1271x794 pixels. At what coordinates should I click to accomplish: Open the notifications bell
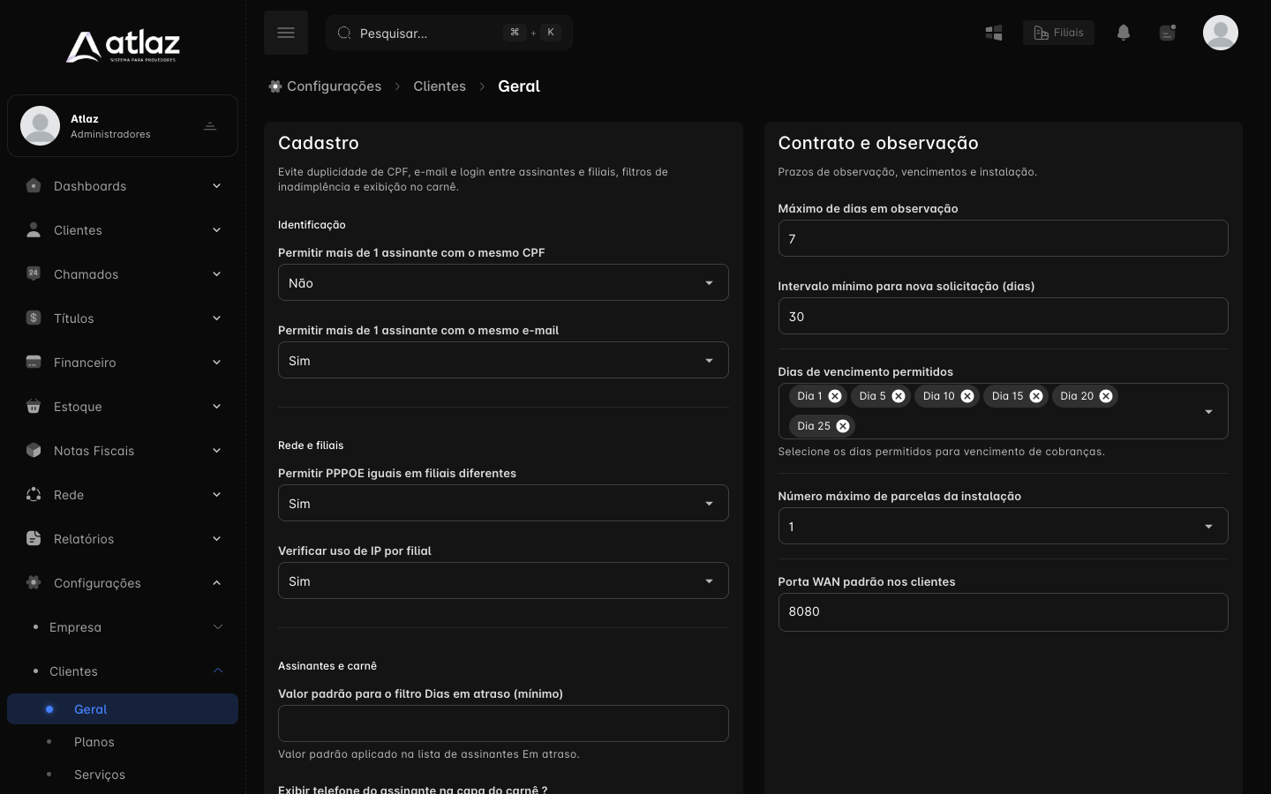tap(1124, 33)
